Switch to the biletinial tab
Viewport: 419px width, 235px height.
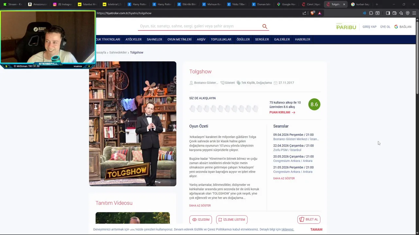coord(112,4)
